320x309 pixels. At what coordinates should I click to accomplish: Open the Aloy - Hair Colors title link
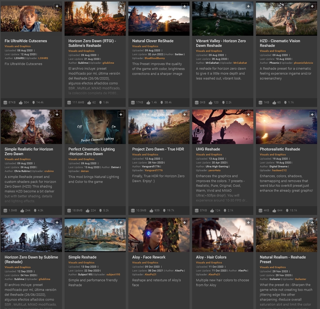(211, 257)
